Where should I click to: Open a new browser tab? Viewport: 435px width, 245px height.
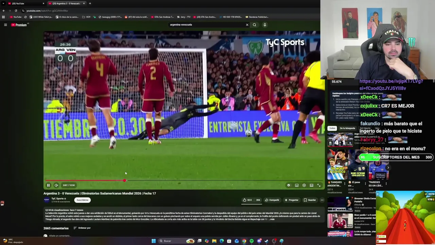[x=90, y=3]
